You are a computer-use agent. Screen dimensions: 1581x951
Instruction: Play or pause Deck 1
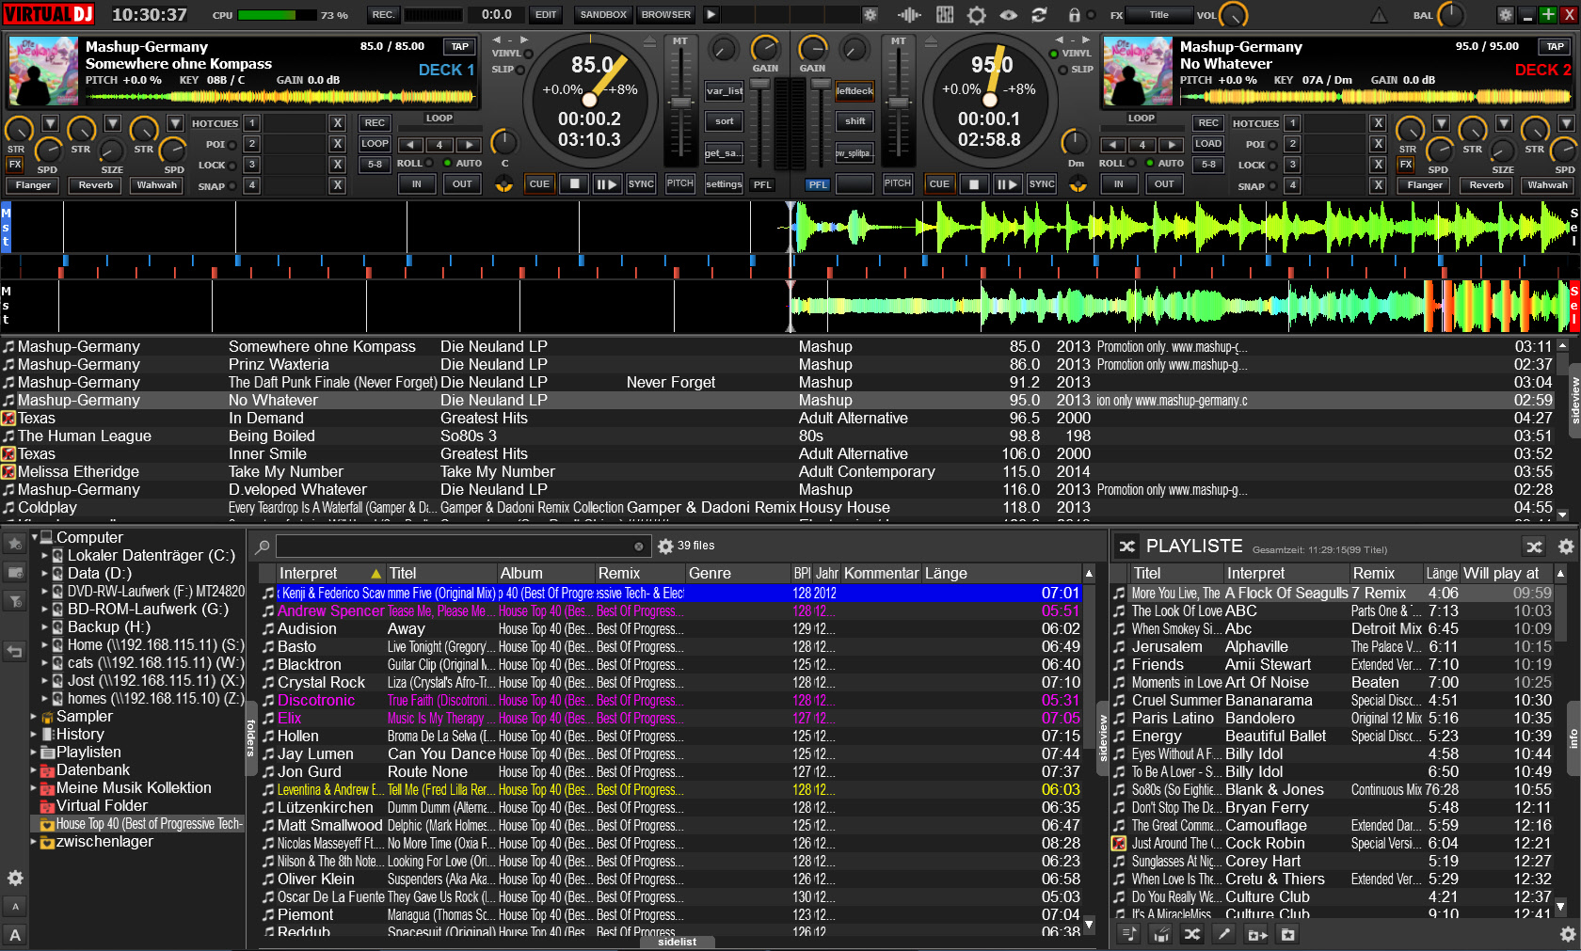pyautogui.click(x=607, y=184)
